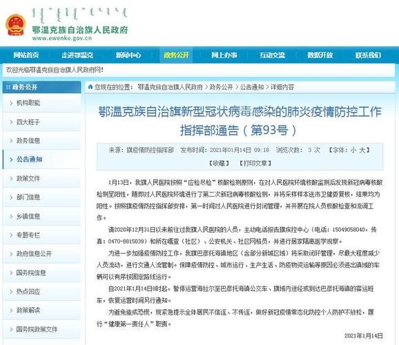Expand chevron next to 专题专栏
Image resolution: width=399 pixels, height=345 pixels.
pyautogui.click(x=11, y=235)
